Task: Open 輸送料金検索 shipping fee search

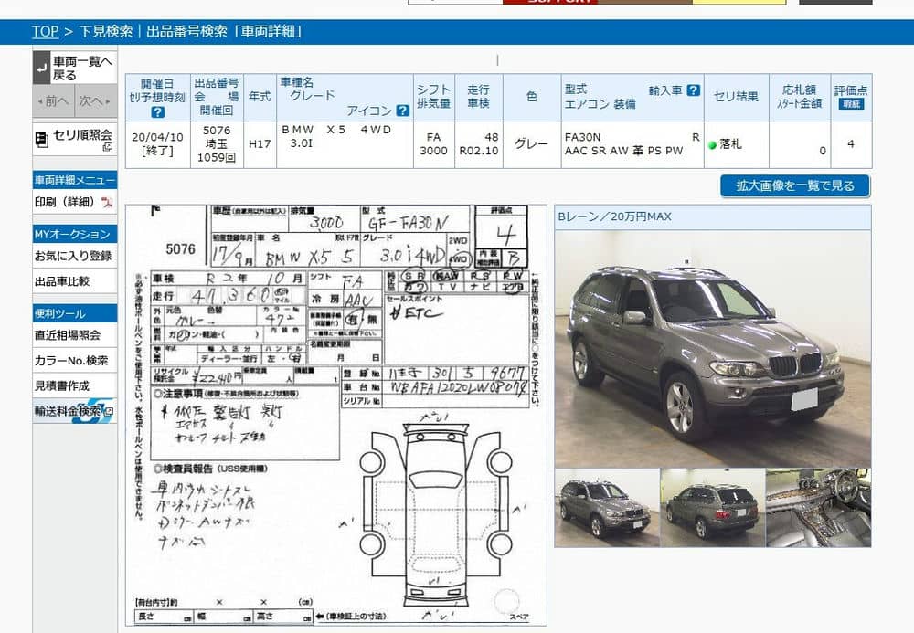Action: pos(74,411)
